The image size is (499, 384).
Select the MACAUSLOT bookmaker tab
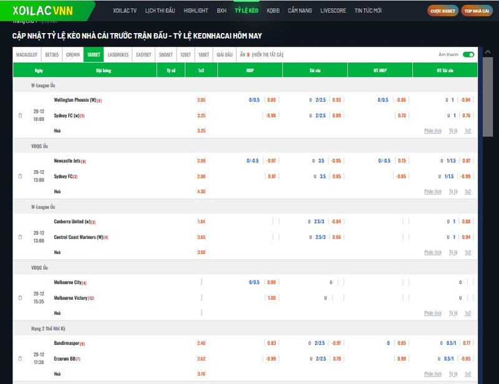[27, 55]
